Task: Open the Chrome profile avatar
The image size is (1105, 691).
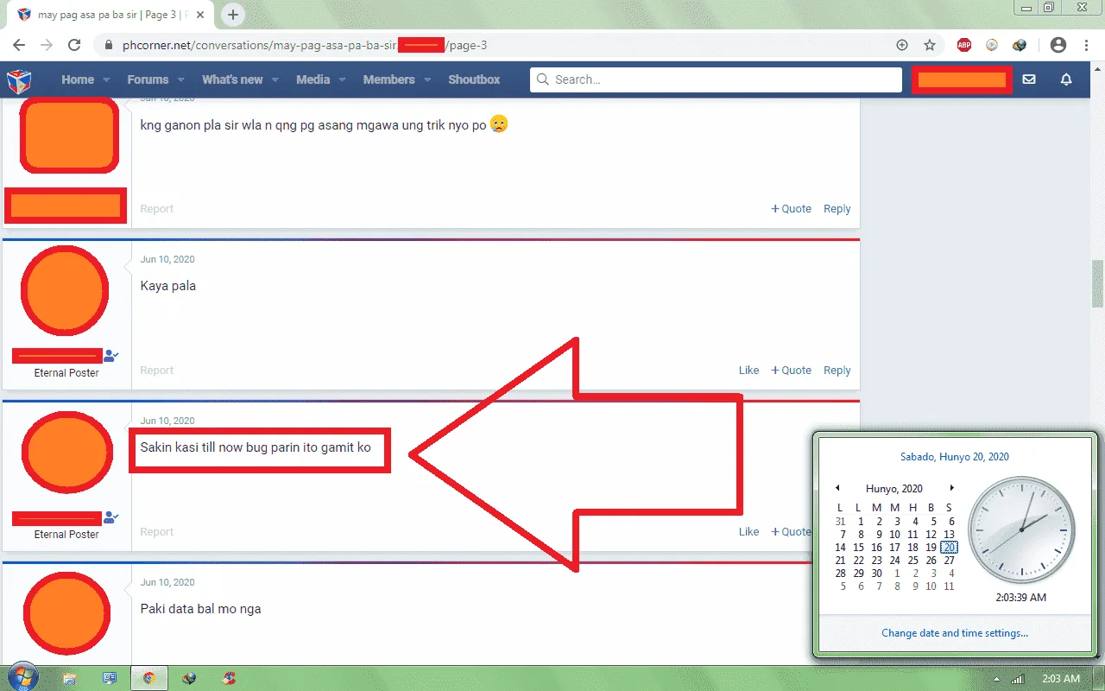Action: click(x=1058, y=45)
